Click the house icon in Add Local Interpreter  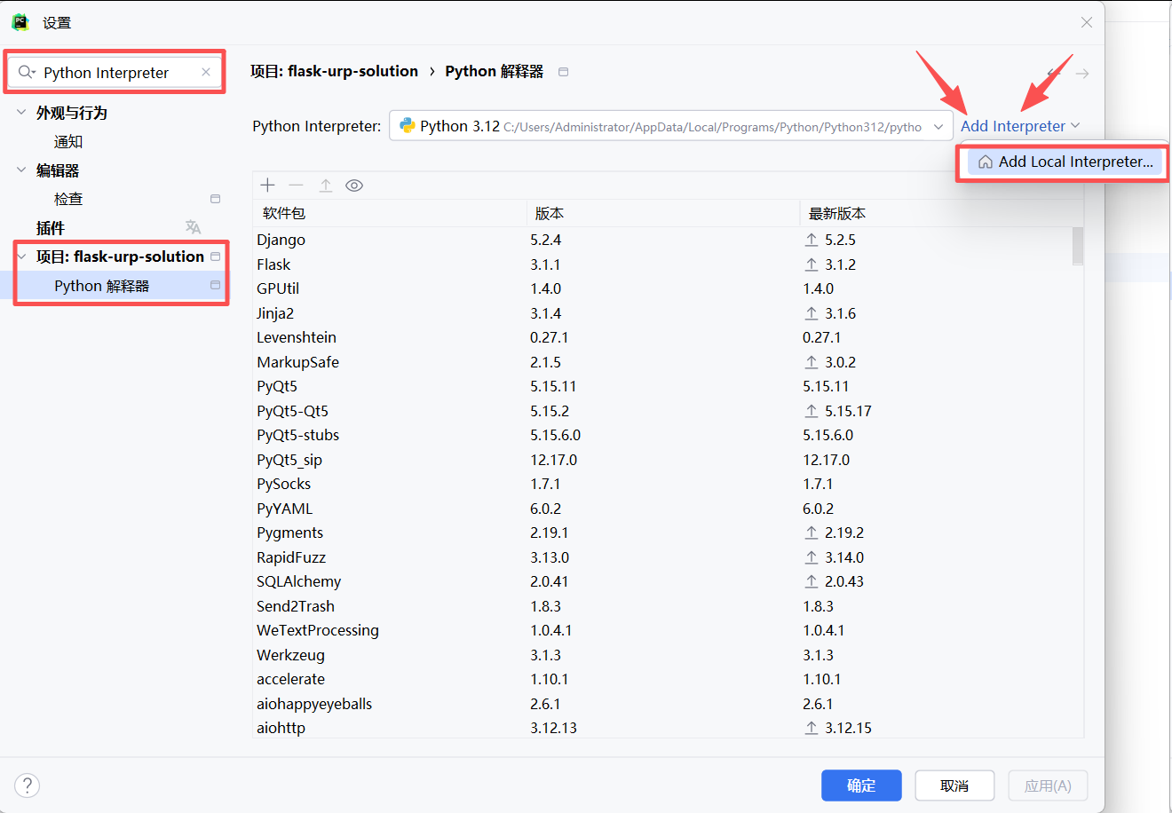(985, 162)
